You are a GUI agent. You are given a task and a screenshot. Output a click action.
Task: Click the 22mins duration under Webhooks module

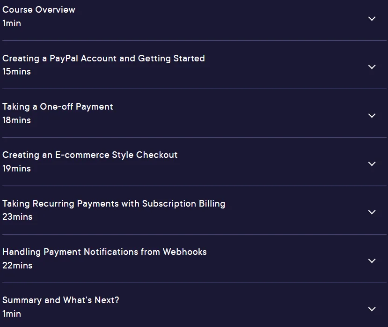17,266
